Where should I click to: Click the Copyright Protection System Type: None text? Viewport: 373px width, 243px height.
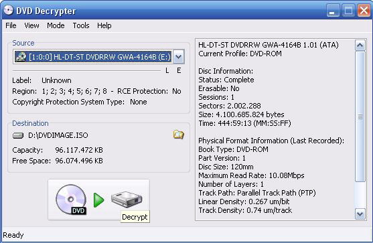pyautogui.click(x=80, y=102)
